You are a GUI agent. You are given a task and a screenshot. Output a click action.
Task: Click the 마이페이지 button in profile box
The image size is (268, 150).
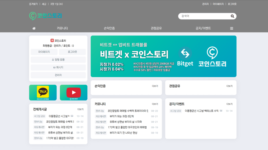(x=44, y=52)
